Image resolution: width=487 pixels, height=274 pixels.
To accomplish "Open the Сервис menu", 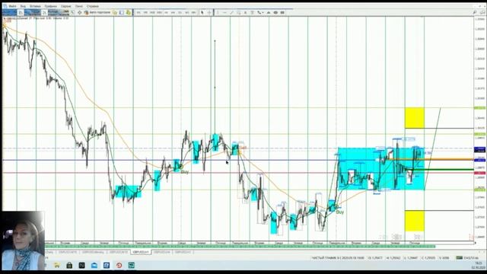I will click(x=66, y=6).
